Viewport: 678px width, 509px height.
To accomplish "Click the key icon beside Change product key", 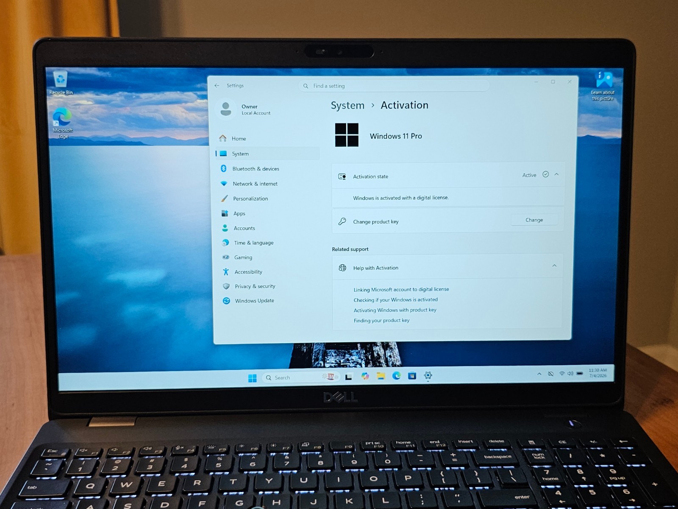I will (x=342, y=221).
